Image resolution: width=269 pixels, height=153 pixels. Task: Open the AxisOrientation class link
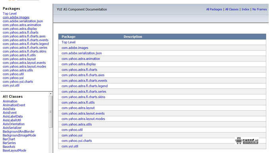click(13, 124)
